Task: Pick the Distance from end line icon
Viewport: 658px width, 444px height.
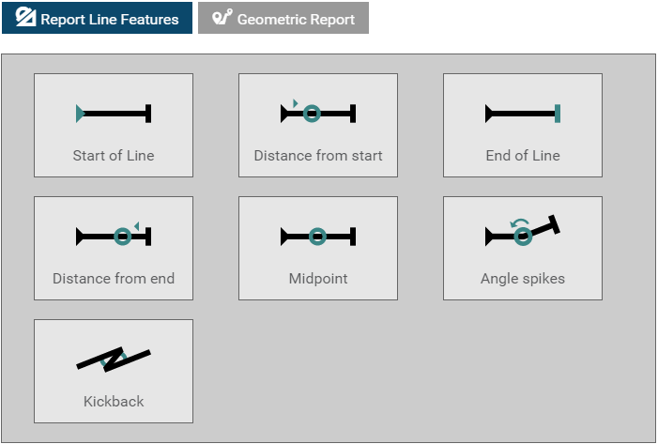Action: coord(113,237)
